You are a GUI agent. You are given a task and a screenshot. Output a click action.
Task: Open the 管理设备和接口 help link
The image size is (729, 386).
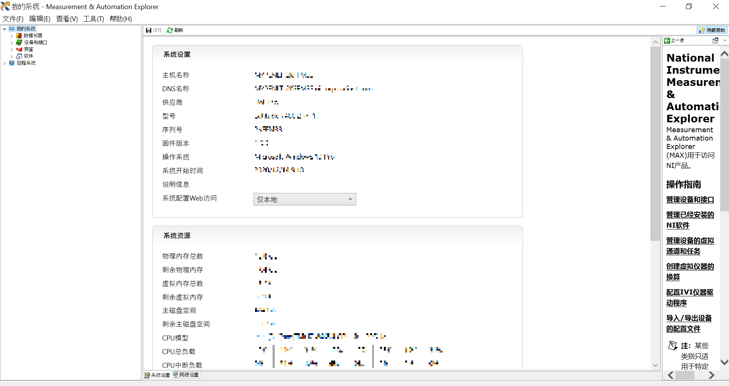[690, 200]
